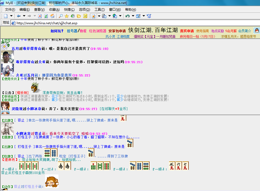The width and height of the screenshot is (260, 191).
Task: Open History with the clock icon
Action: (x=73, y=16)
